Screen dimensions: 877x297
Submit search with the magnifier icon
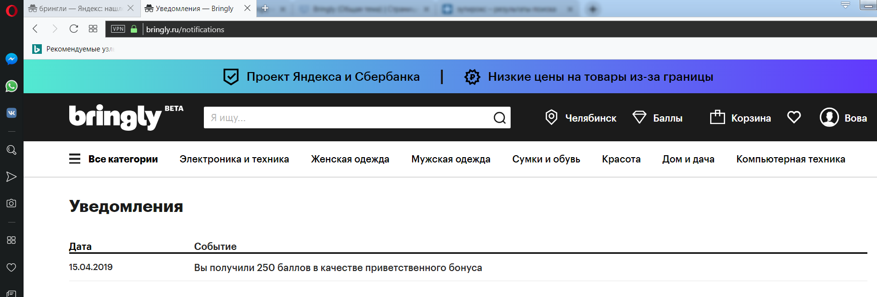tap(500, 118)
